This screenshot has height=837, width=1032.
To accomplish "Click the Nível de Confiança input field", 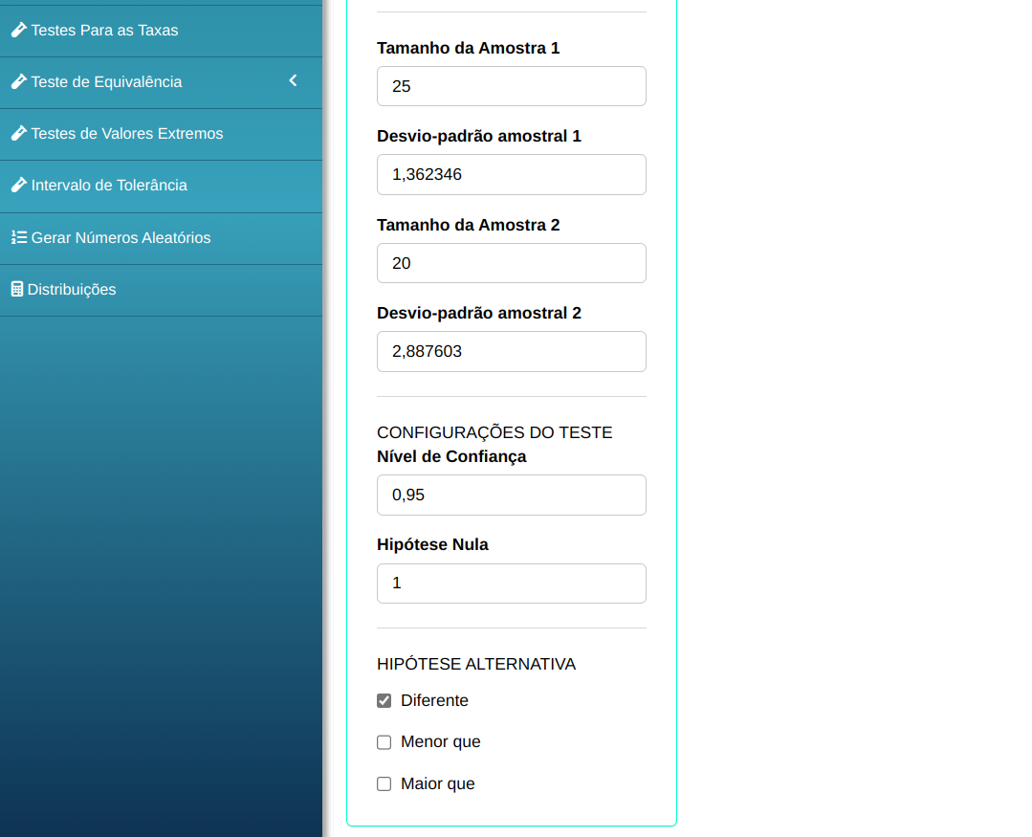I will [x=512, y=495].
